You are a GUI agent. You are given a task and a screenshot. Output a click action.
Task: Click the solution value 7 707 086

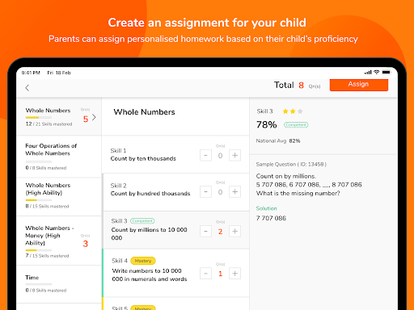click(x=271, y=218)
